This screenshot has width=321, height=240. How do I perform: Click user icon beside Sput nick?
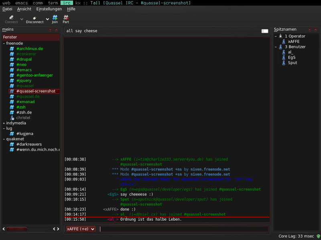click(x=284, y=63)
